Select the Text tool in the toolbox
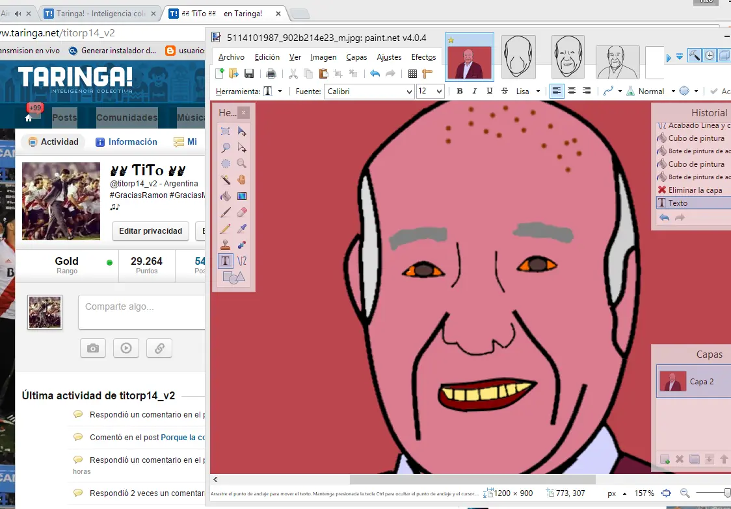731x509 pixels. tap(225, 260)
